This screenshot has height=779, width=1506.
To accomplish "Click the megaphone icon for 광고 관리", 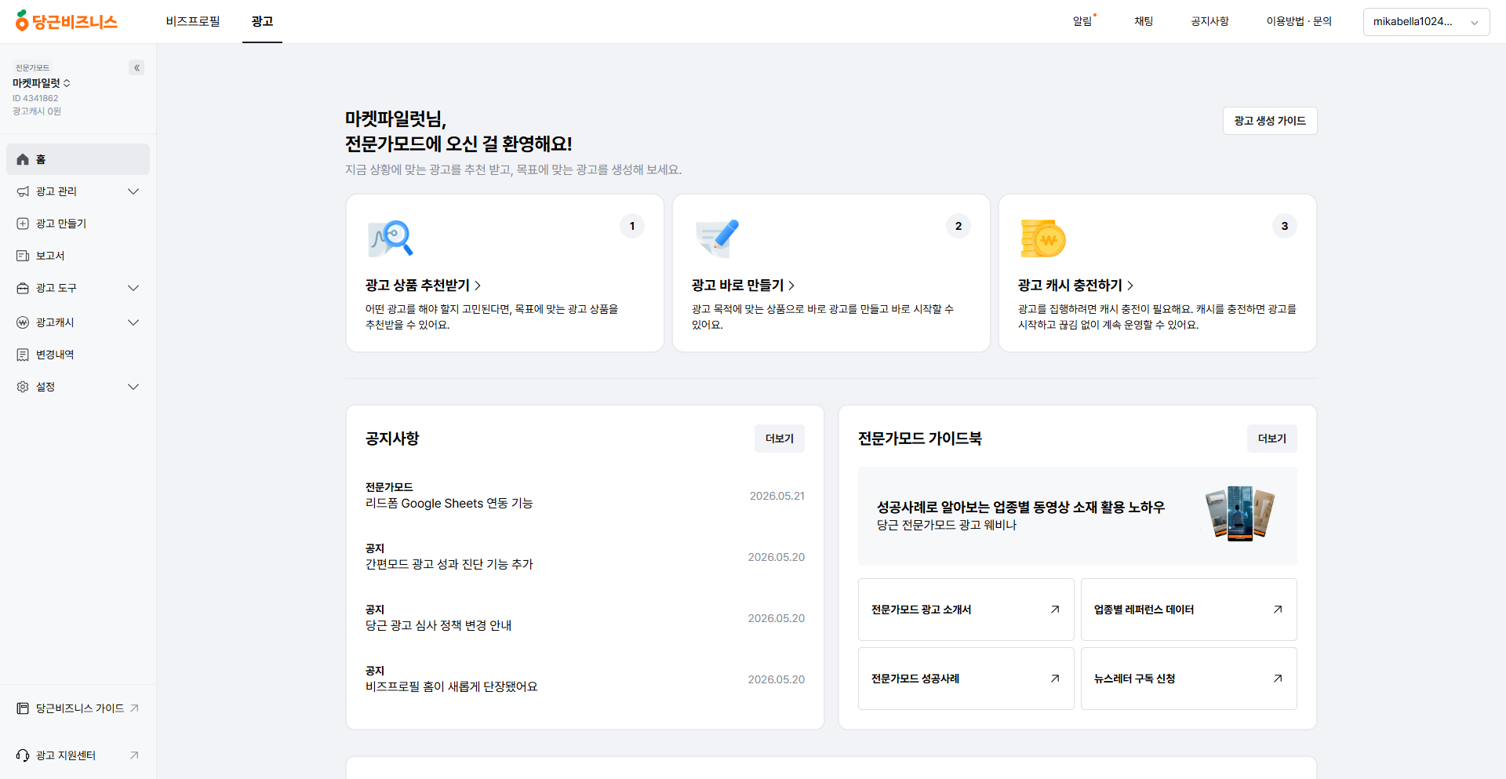I will (x=23, y=191).
